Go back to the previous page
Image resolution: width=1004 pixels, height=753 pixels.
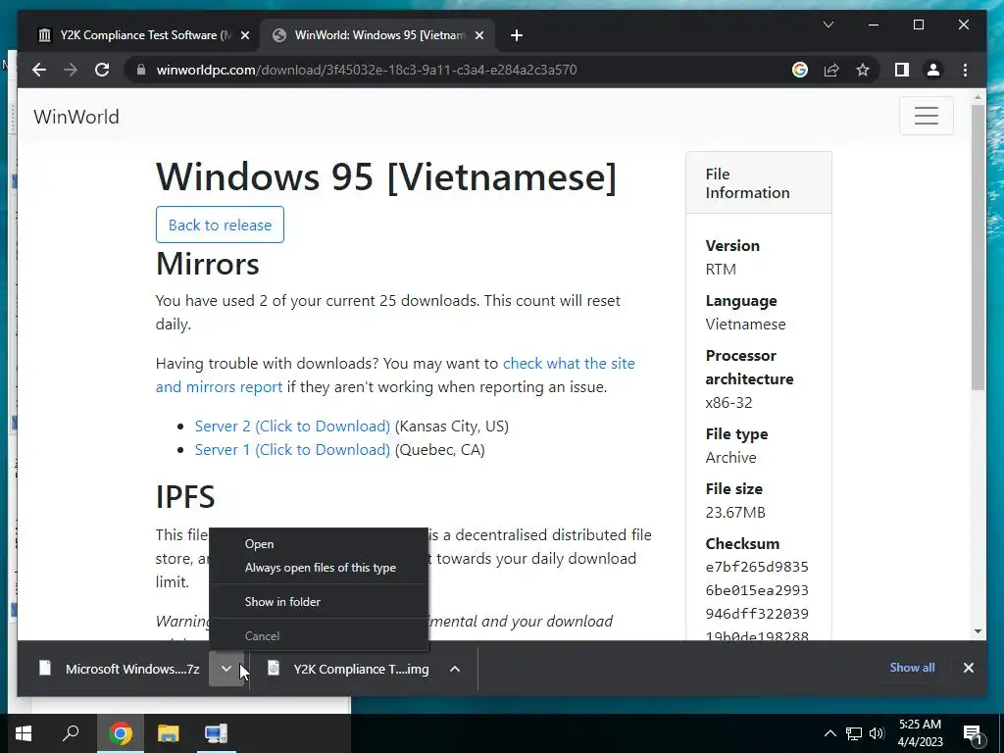[39, 70]
